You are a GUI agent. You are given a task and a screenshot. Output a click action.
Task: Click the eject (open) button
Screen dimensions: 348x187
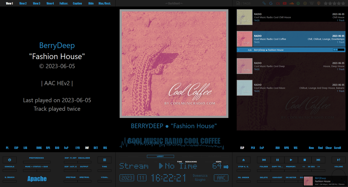coord(243,160)
